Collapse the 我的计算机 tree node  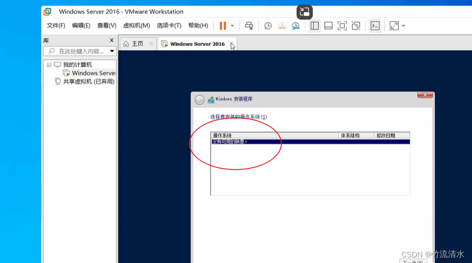point(49,65)
